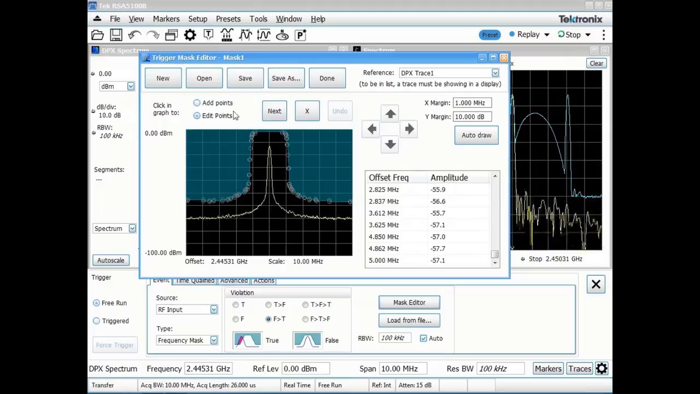Open a saved file from the toolbar folder icon
700x394 pixels.
point(97,34)
